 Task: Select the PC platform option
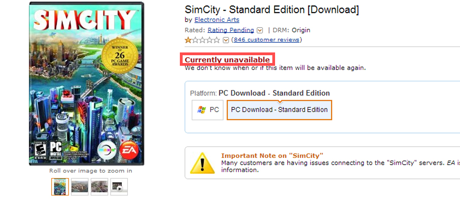pos(208,110)
